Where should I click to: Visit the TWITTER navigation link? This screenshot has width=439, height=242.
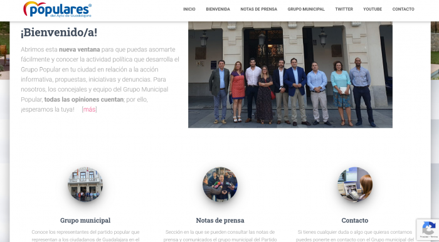click(344, 9)
